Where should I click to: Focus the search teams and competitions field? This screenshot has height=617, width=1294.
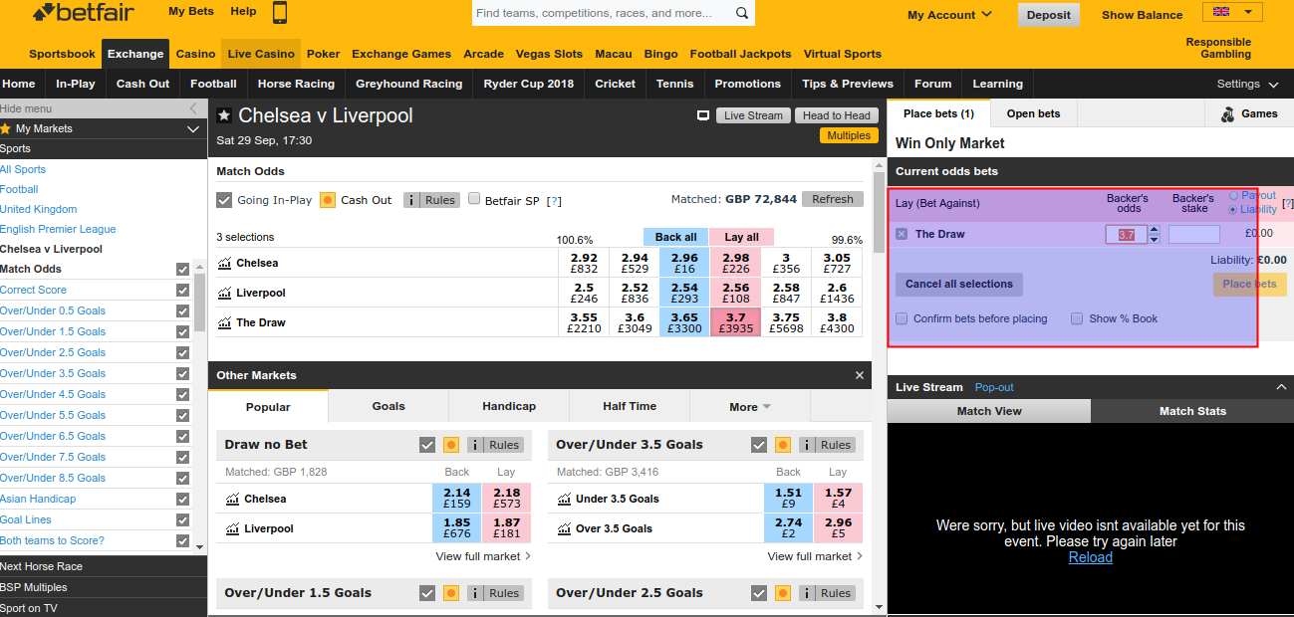pyautogui.click(x=603, y=14)
